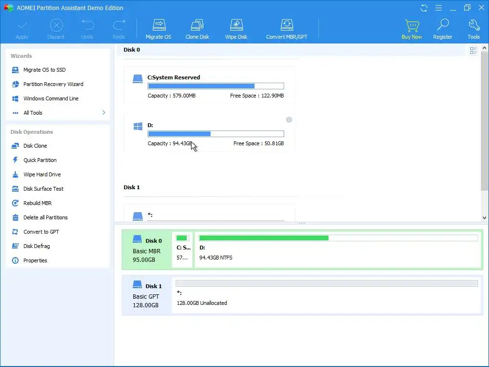Launch Convert MBR/GPT from the toolbar
Image resolution: width=489 pixels, height=367 pixels.
[287, 29]
